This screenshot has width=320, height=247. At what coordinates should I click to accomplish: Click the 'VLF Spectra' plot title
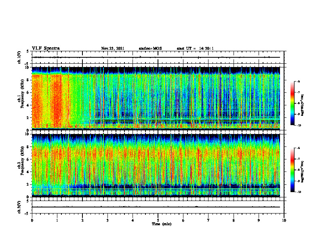(46, 48)
